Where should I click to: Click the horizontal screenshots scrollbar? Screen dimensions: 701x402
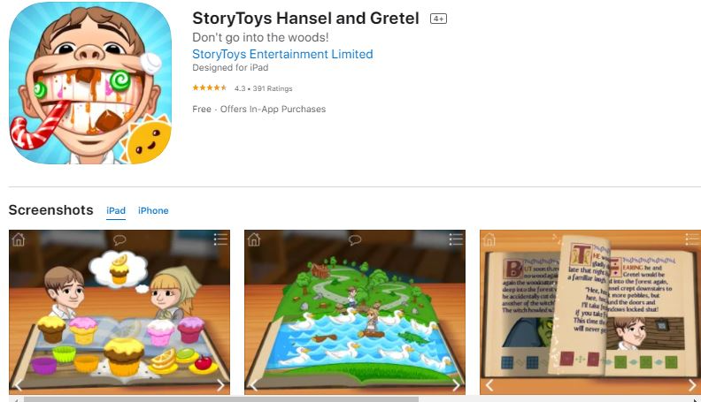pyautogui.click(x=221, y=399)
